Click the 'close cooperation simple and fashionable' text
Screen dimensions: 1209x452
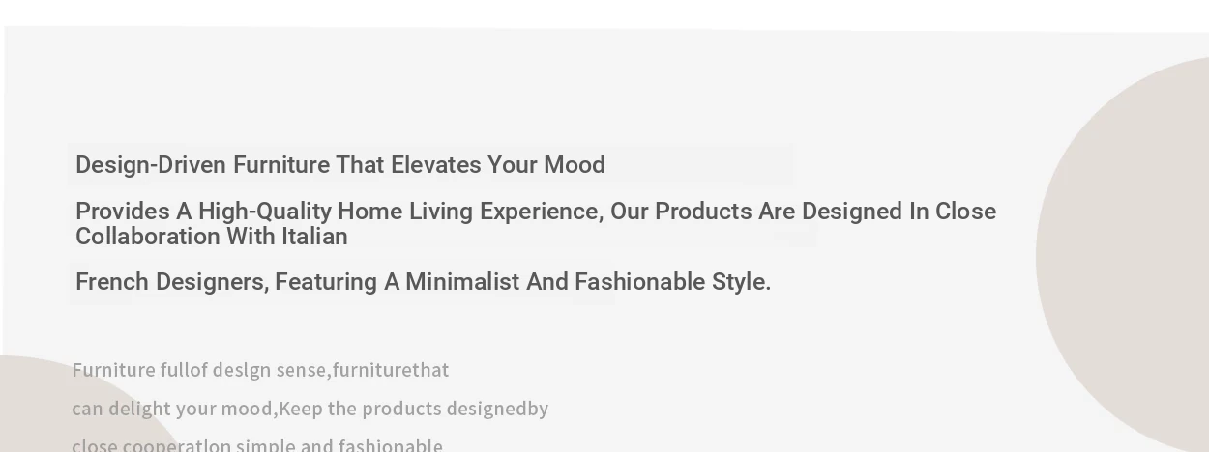[257, 445]
